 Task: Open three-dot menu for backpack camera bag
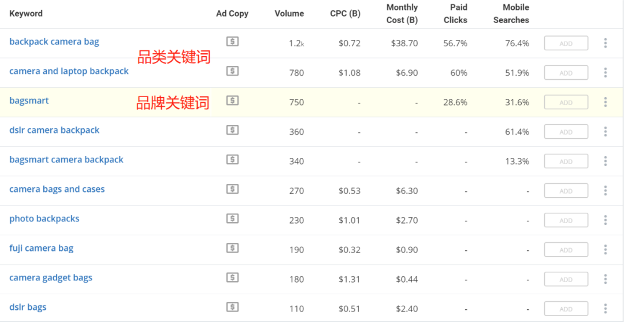(x=606, y=43)
